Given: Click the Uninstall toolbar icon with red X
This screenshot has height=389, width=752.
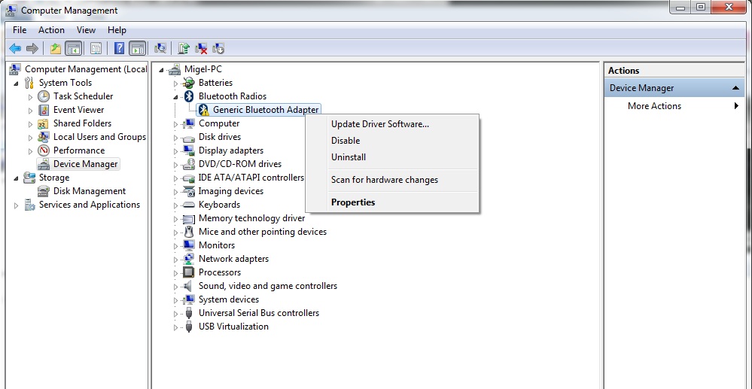Looking at the screenshot, I should click(x=201, y=48).
